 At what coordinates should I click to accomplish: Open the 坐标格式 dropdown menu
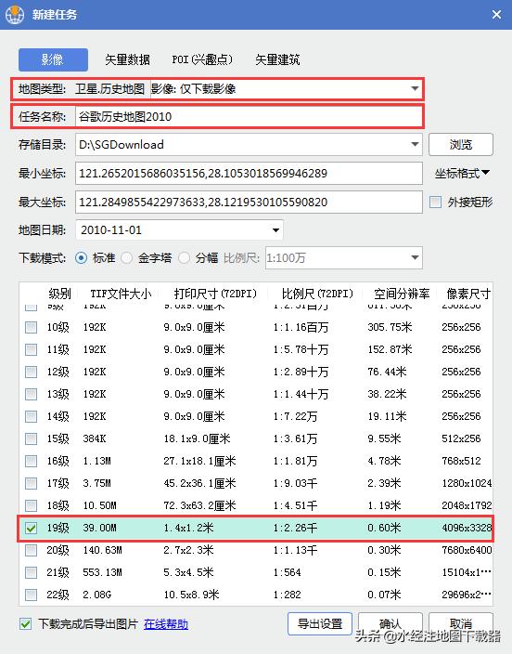coord(462,173)
